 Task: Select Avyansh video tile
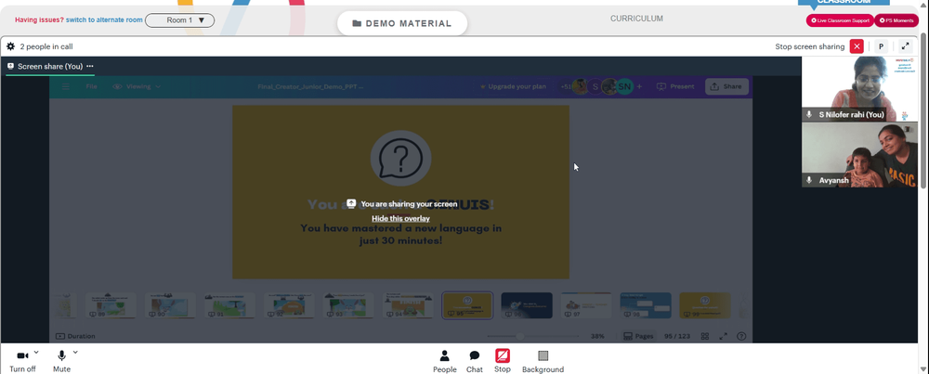[x=859, y=155]
